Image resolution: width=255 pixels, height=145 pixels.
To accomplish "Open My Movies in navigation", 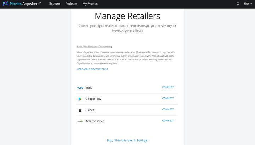I will point(90,4).
